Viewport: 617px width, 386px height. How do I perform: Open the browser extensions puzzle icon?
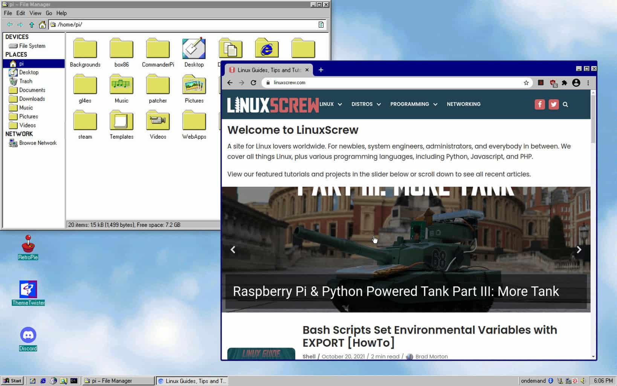pos(564,83)
